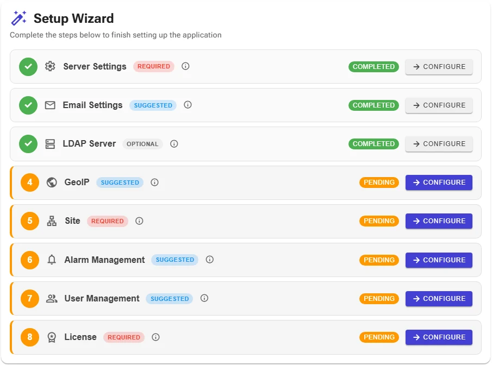The width and height of the screenshot is (492, 365).
Task: Configure Server Settings
Action: 439,66
